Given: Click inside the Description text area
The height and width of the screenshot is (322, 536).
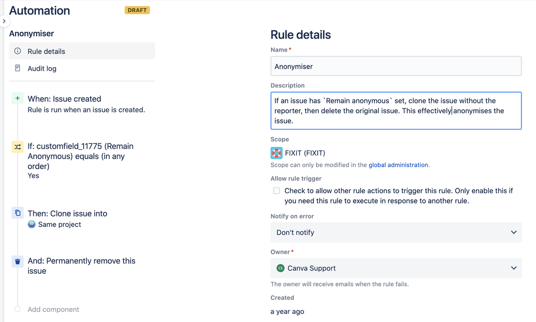Looking at the screenshot, I should (x=396, y=111).
